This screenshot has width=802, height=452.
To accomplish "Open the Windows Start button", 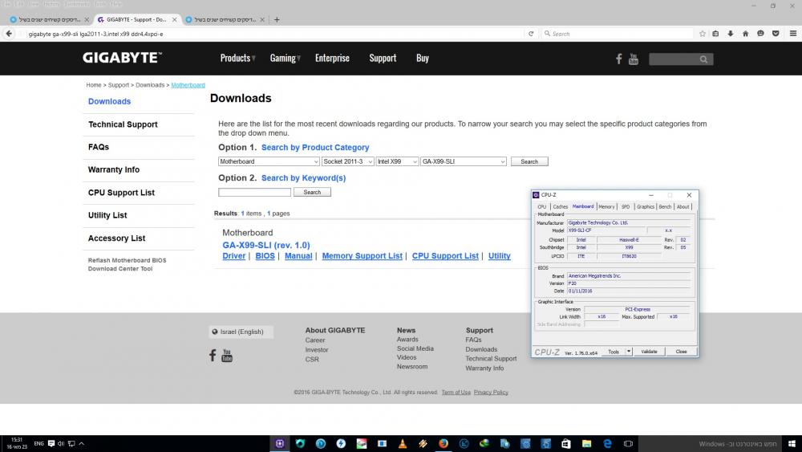I will [x=792, y=444].
